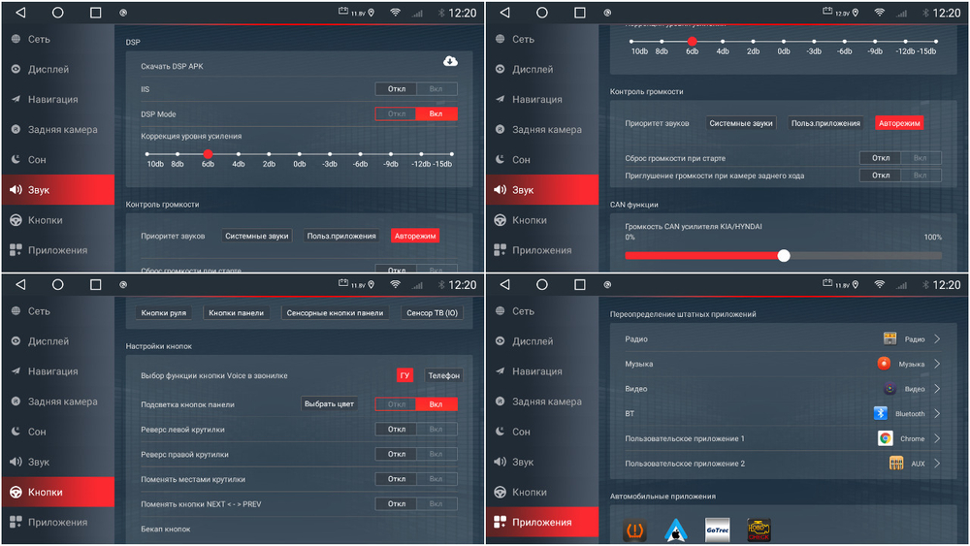Viewport: 970px width, 546px height.
Task: Tap the Скачать DSP APK label
Action: click(x=172, y=66)
